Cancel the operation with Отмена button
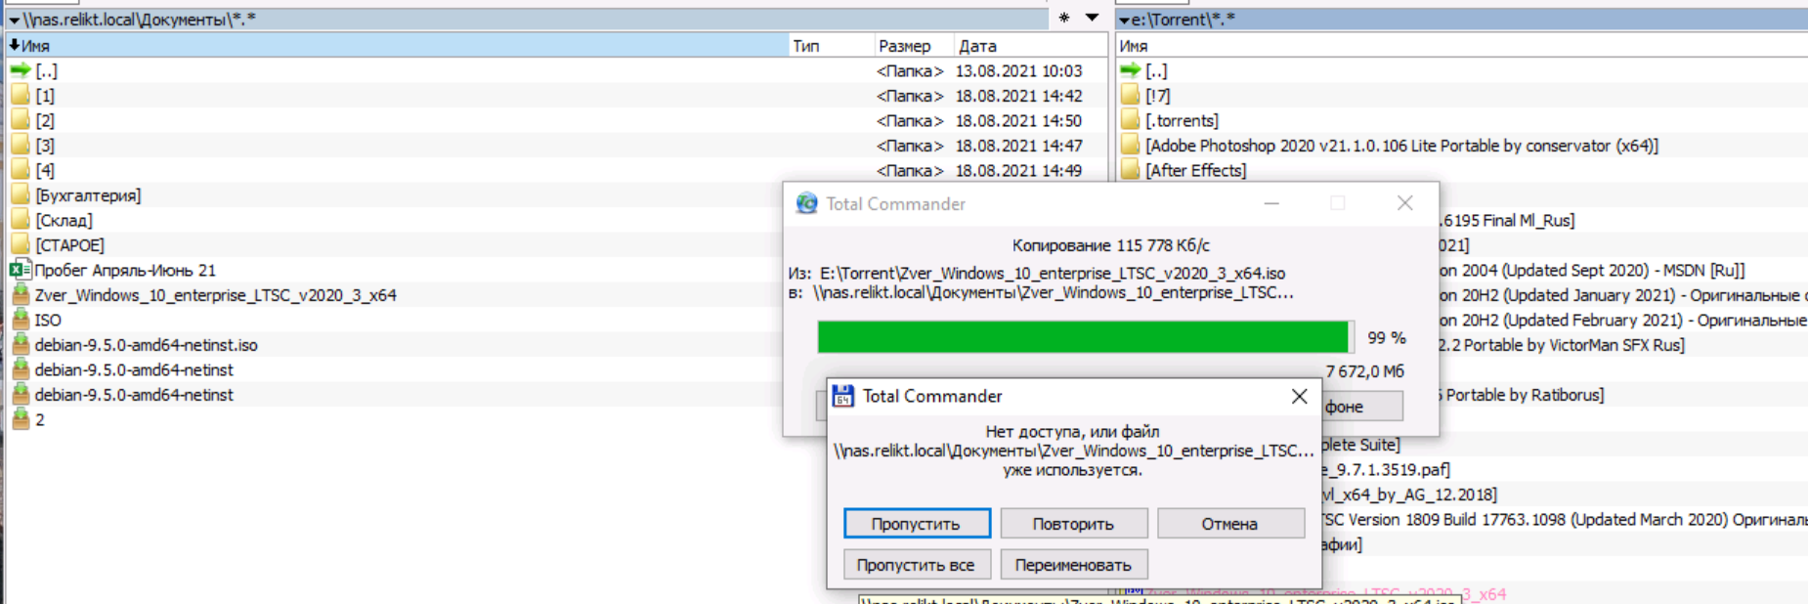Screen dimensions: 1808x604 click(x=1229, y=524)
